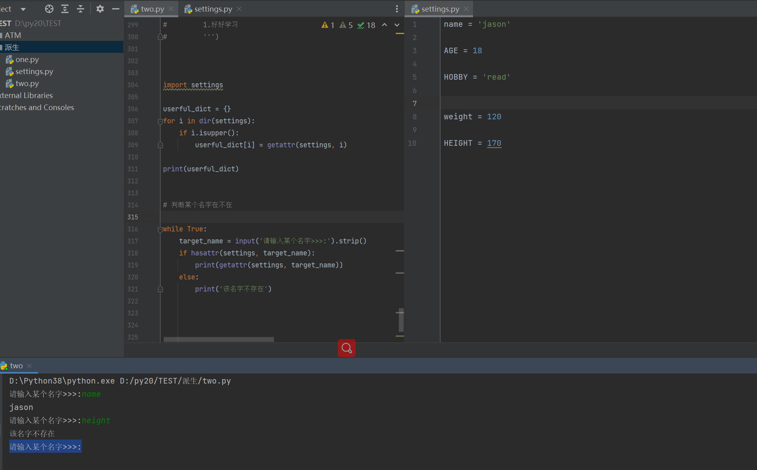Click the typo indicator showing 18

pyautogui.click(x=366, y=25)
